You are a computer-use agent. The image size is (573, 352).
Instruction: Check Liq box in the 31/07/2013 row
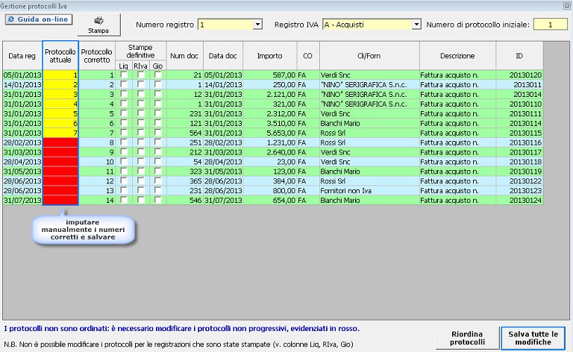coord(124,200)
